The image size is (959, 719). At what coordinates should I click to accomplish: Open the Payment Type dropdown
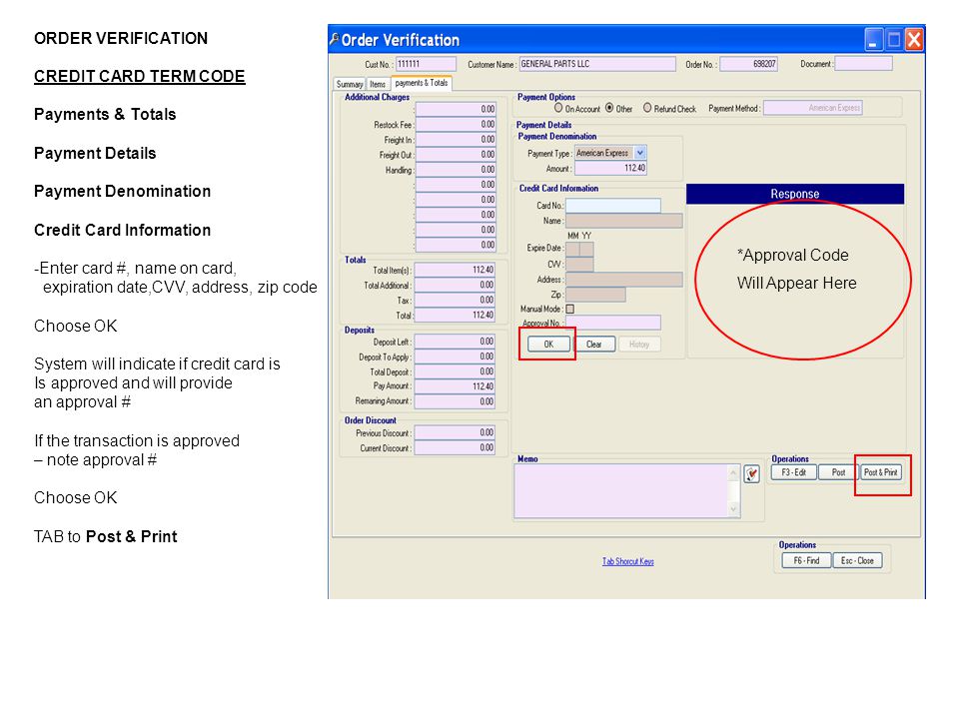tap(639, 153)
